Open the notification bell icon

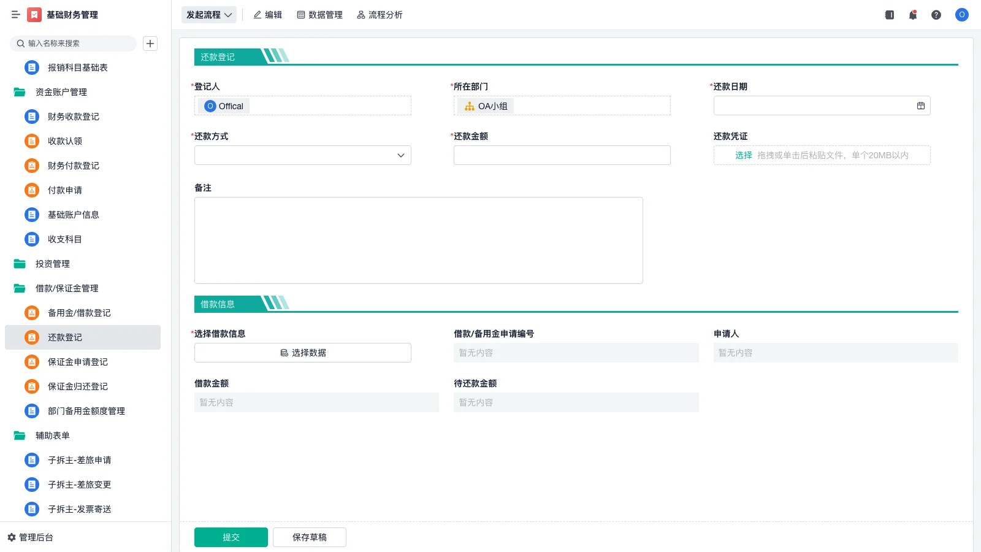pyautogui.click(x=913, y=15)
